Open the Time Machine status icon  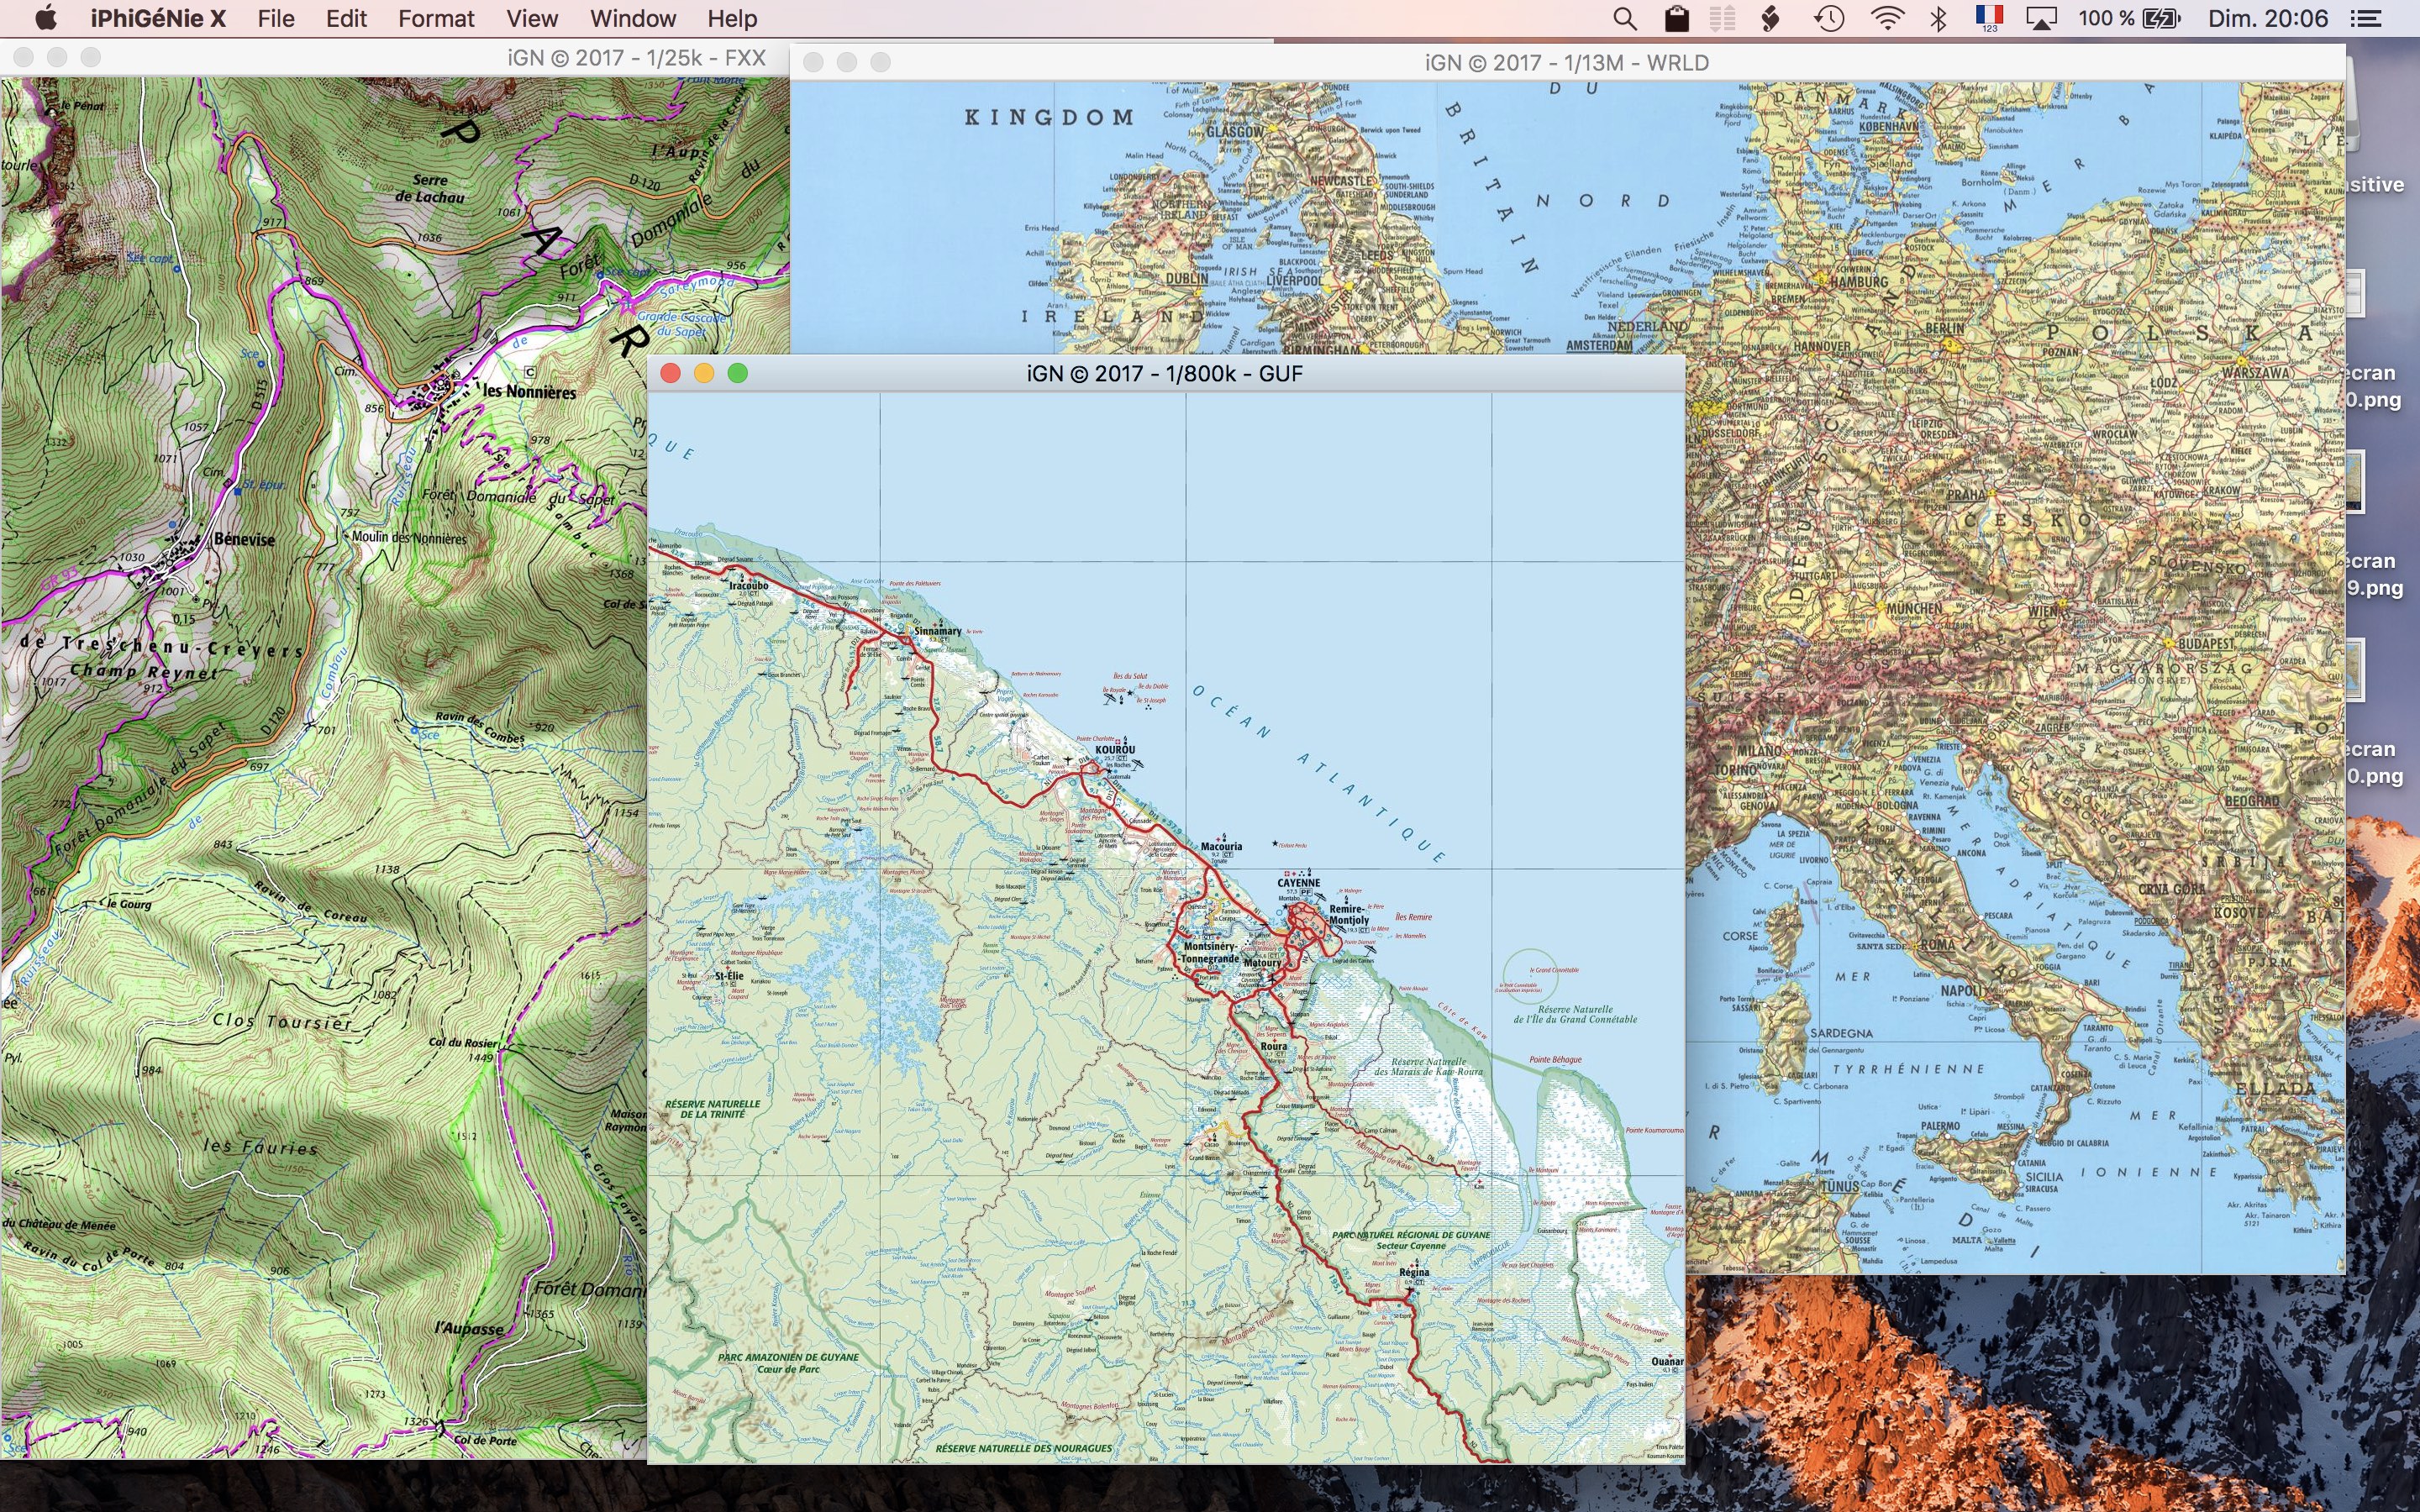(1829, 18)
